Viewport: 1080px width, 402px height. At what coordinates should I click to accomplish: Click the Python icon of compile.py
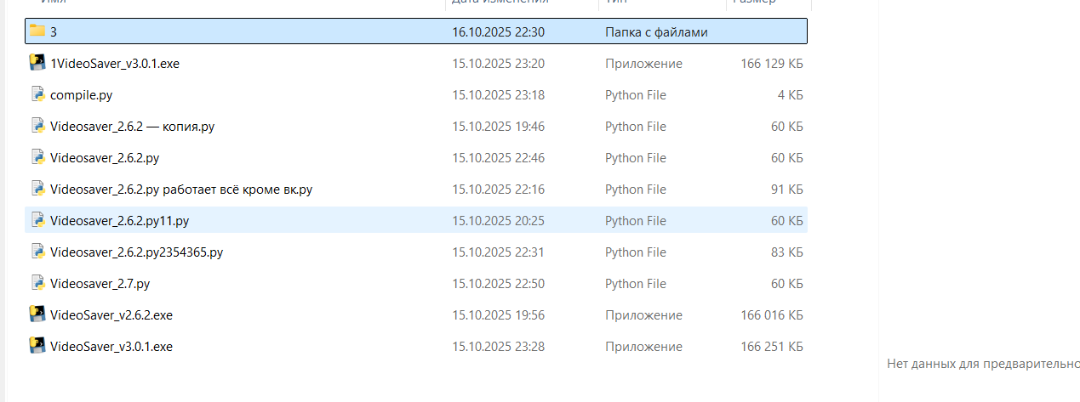tap(37, 94)
